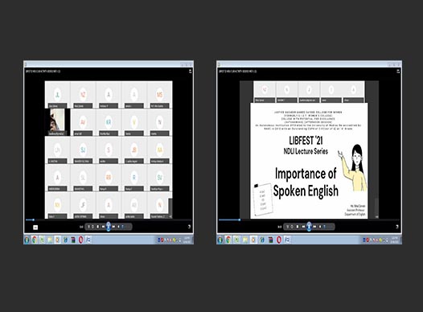Skip to next track in left player

(x=113, y=227)
